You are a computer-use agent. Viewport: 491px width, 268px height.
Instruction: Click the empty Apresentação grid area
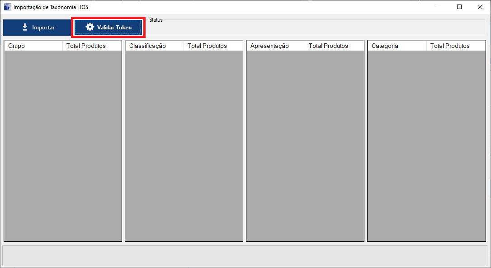tap(305, 146)
